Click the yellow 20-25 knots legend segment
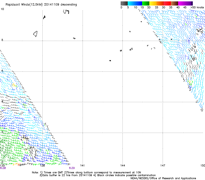205x180 pixels. [153, 3]
